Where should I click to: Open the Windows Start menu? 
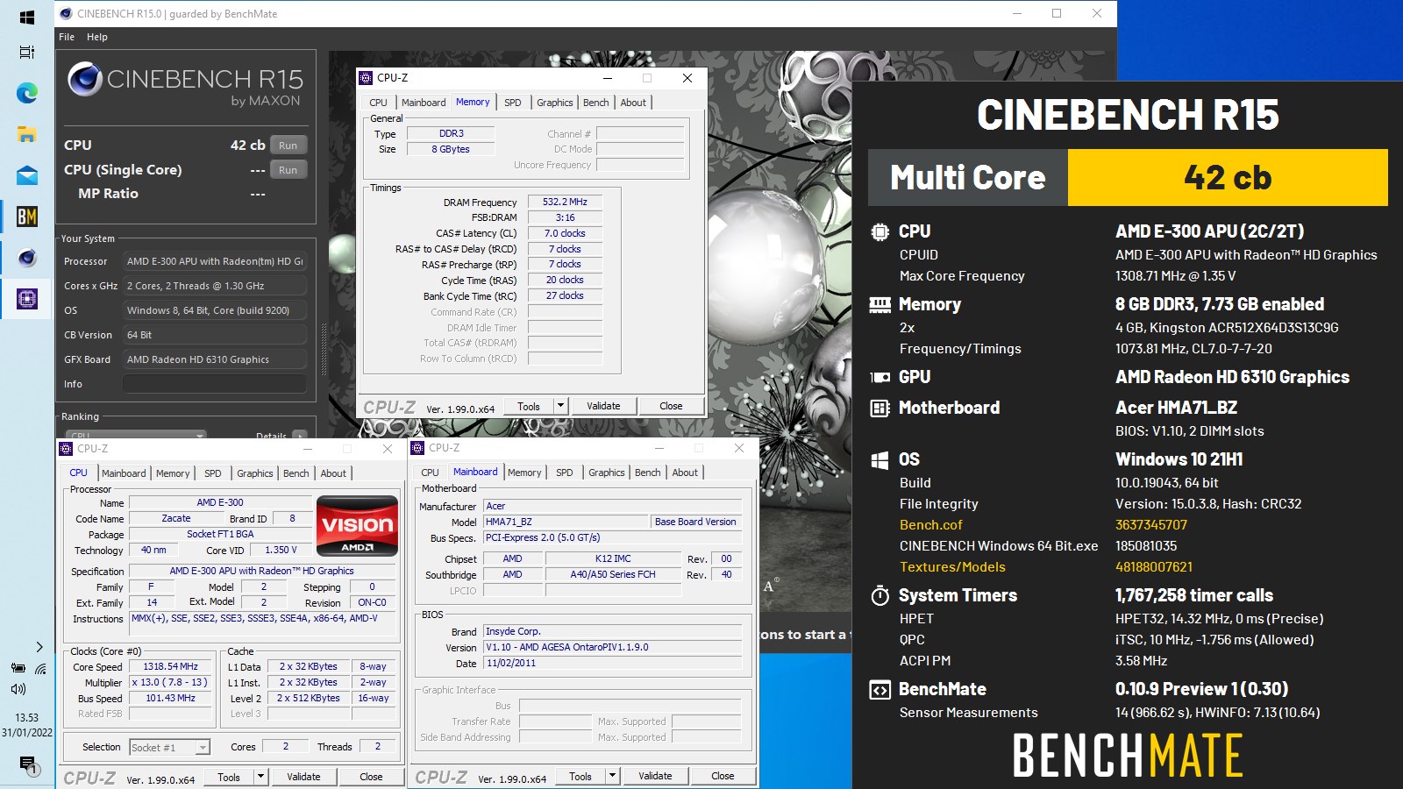26,17
